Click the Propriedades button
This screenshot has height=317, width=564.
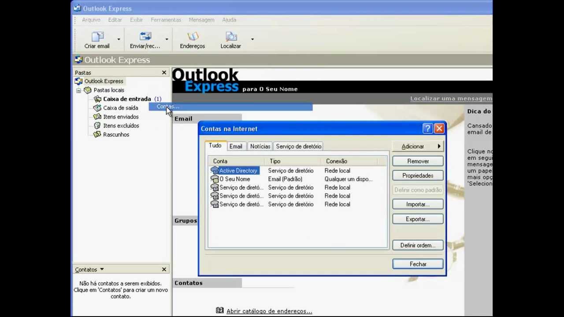(x=418, y=176)
